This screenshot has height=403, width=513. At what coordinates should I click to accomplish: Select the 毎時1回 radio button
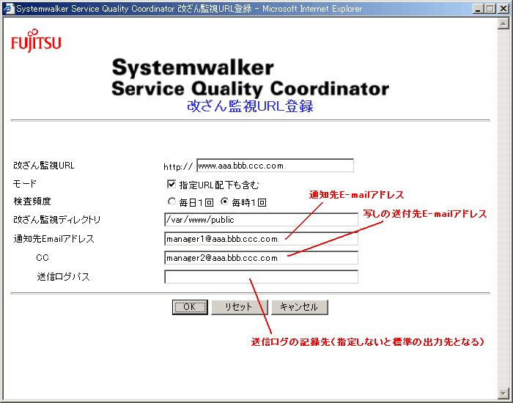[225, 202]
